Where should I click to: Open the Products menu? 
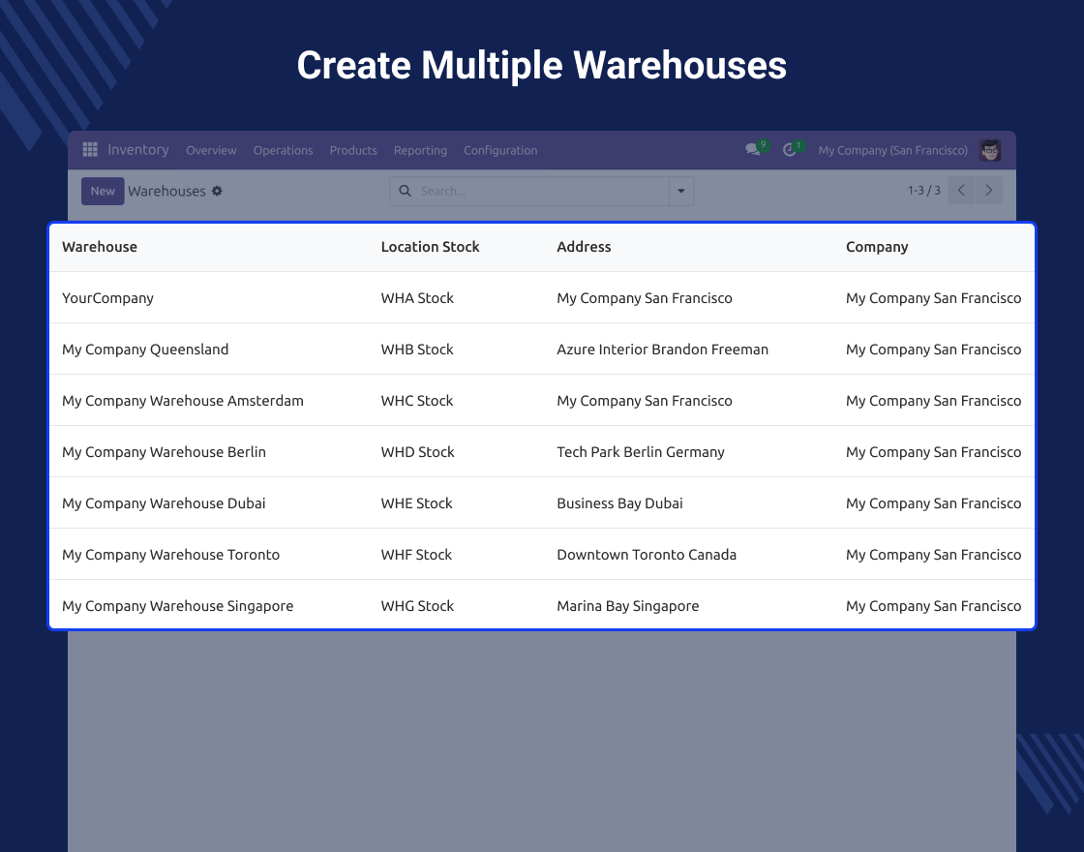click(x=353, y=150)
